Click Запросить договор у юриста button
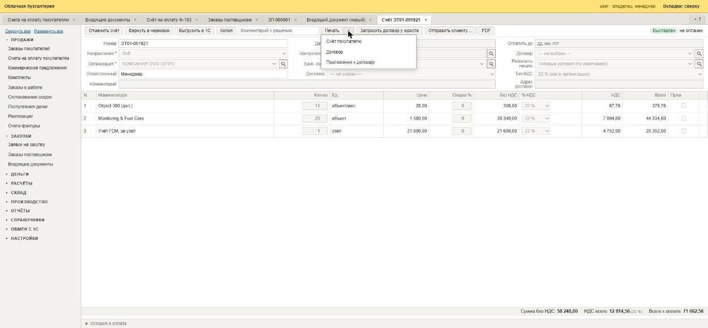The width and height of the screenshot is (708, 328). point(390,30)
